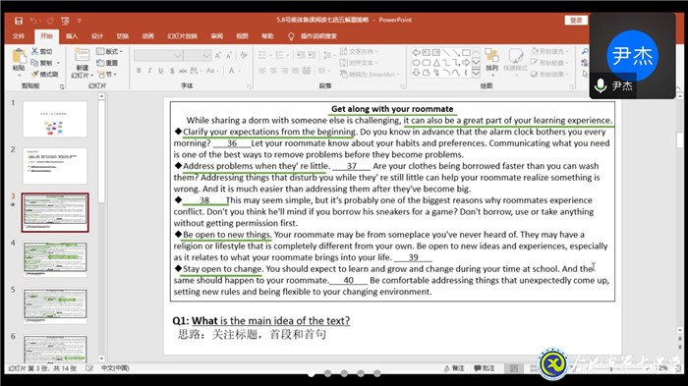Click the numbered list icon

(278, 55)
